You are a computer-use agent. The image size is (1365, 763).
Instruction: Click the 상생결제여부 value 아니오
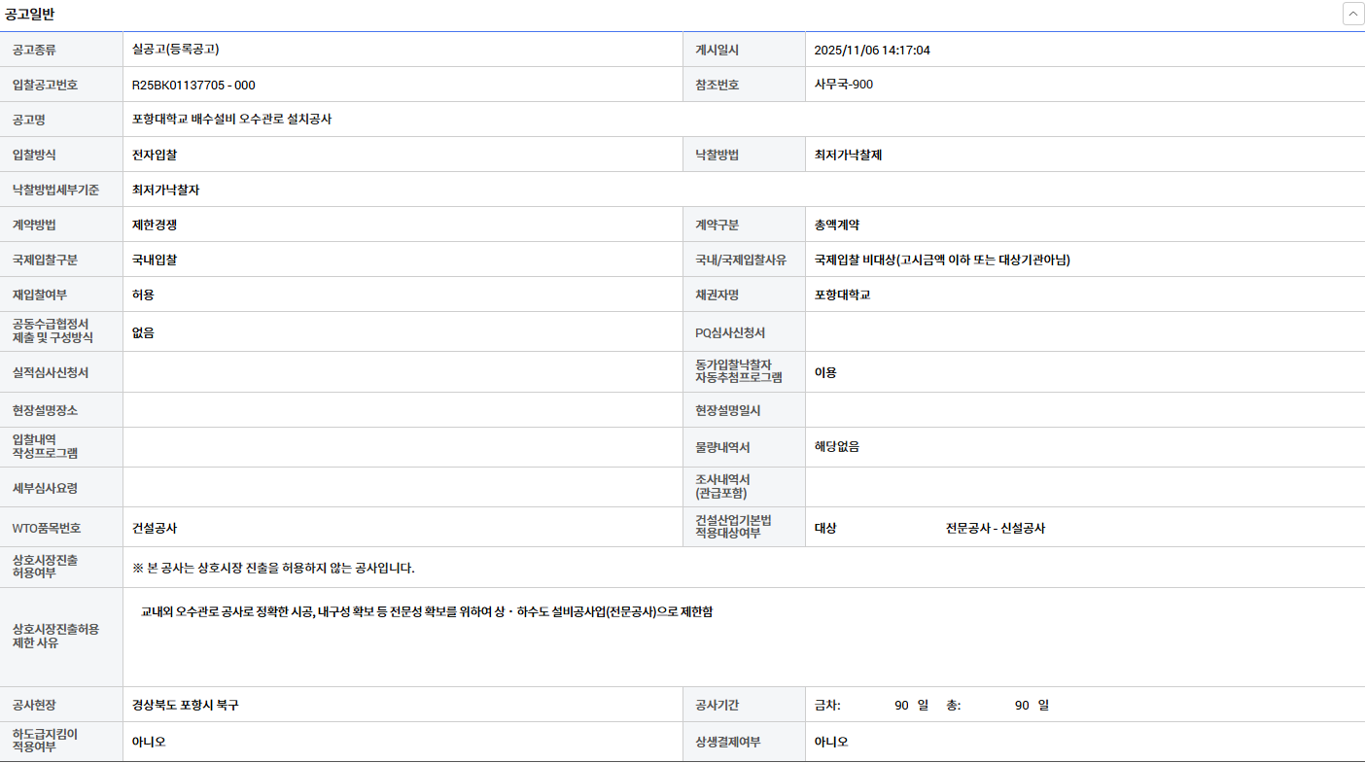click(x=831, y=742)
